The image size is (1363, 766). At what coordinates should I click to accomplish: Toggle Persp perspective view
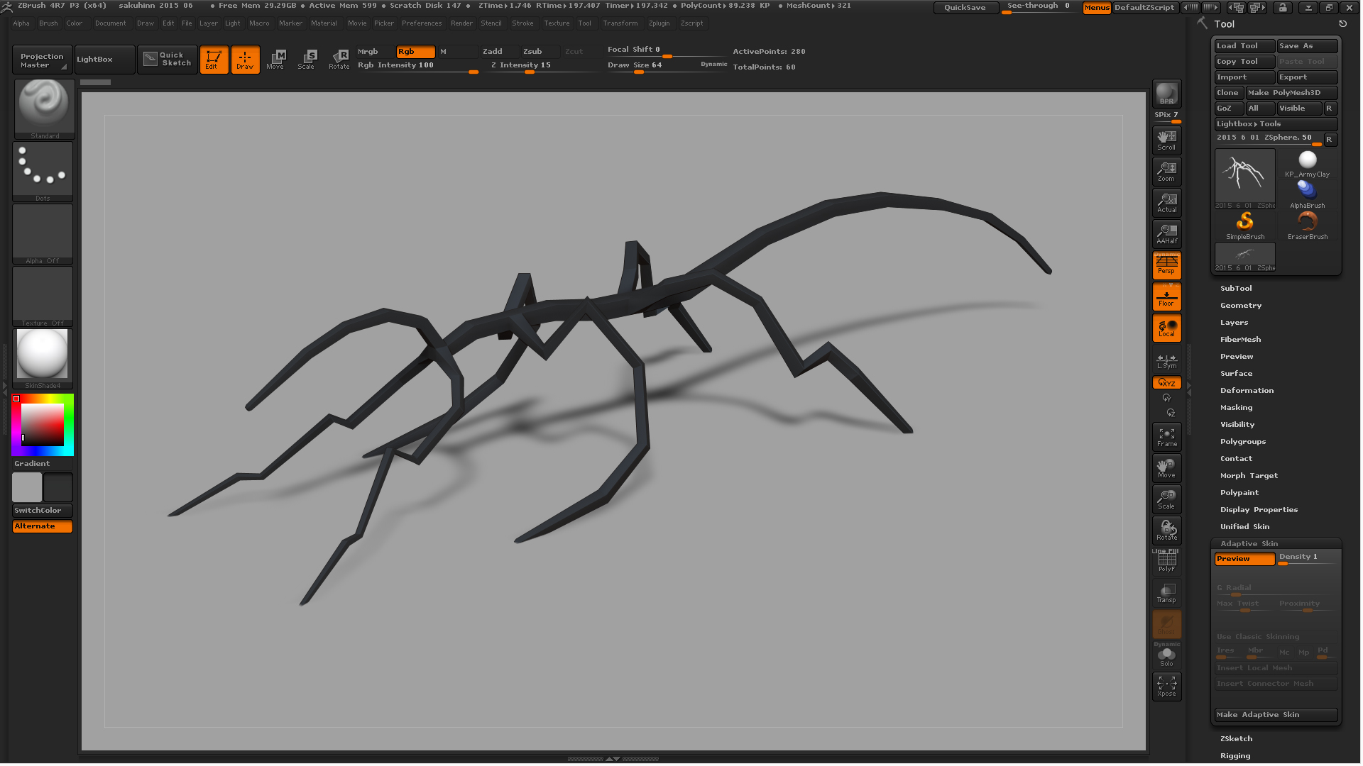1166,265
